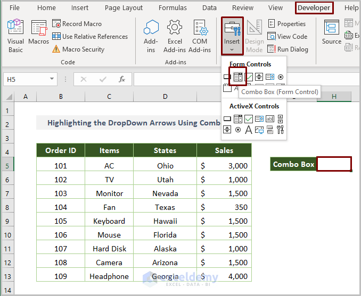Screen dimensions: 361x296
Task: Expand the Name Box dropdown
Action: [52, 79]
